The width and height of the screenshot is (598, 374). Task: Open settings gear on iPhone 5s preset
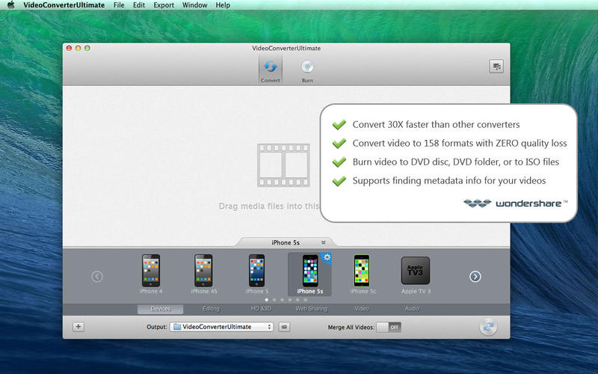[x=327, y=257]
